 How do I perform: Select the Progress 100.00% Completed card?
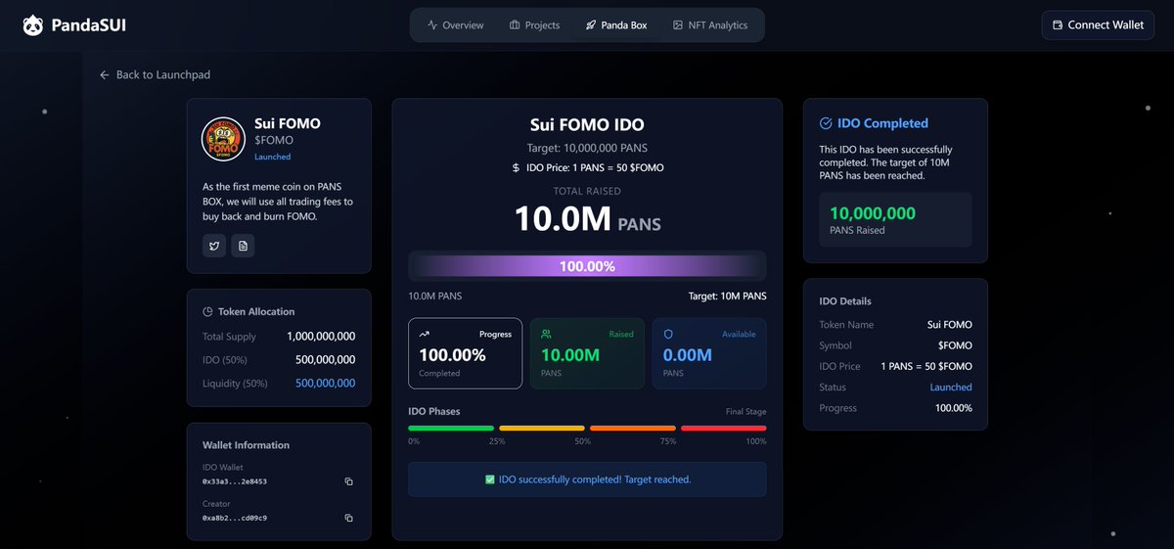pos(466,353)
